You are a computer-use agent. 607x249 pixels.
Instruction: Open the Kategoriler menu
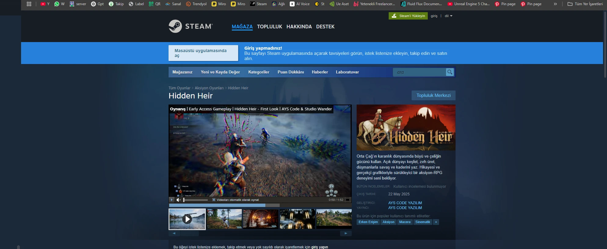click(x=259, y=72)
